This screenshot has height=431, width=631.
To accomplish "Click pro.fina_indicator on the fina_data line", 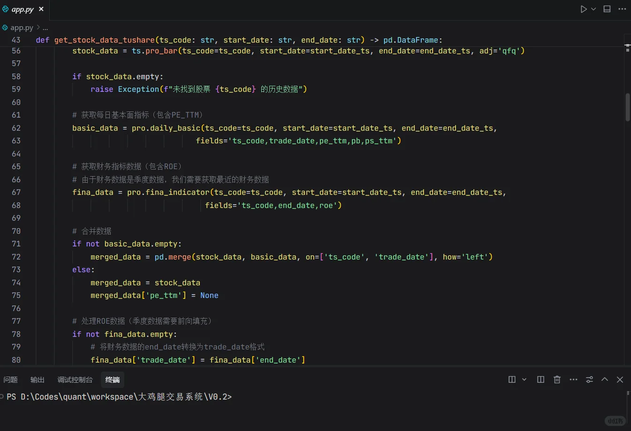I will click(x=168, y=192).
